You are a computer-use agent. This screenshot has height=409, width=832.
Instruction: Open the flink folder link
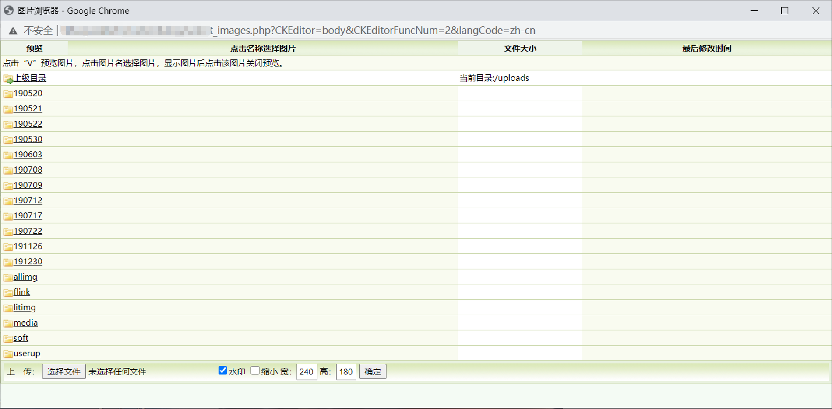pos(22,292)
